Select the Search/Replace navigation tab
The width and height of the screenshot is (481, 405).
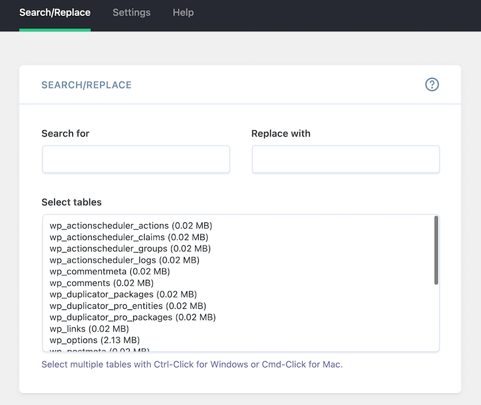click(55, 13)
